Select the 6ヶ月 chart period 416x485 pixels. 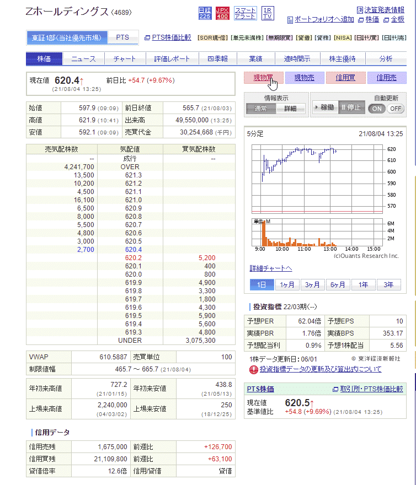(x=338, y=284)
